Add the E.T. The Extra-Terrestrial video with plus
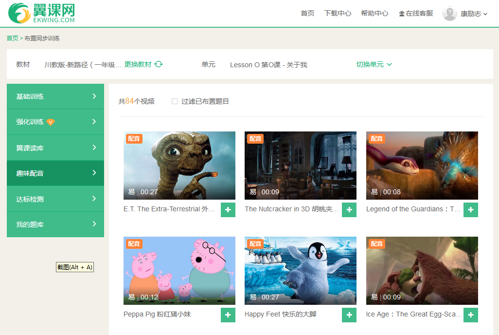This screenshot has width=499, height=335. (228, 210)
